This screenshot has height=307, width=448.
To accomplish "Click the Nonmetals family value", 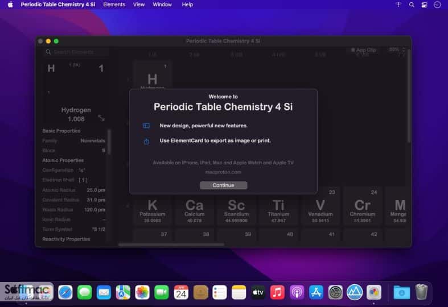I will coord(93,140).
